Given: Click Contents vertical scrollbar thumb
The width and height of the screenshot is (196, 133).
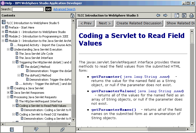Looking at the screenshot, I should 73,59.
